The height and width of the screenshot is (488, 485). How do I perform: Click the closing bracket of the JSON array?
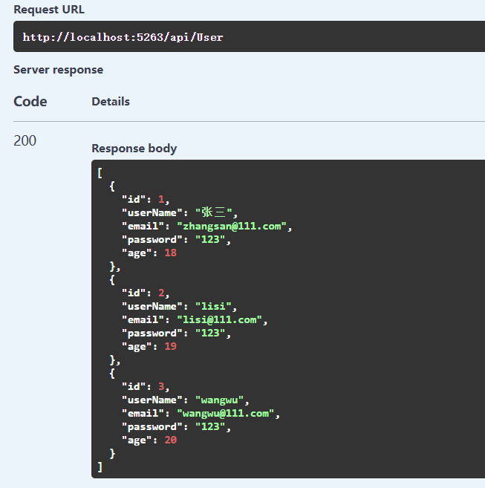100,467
